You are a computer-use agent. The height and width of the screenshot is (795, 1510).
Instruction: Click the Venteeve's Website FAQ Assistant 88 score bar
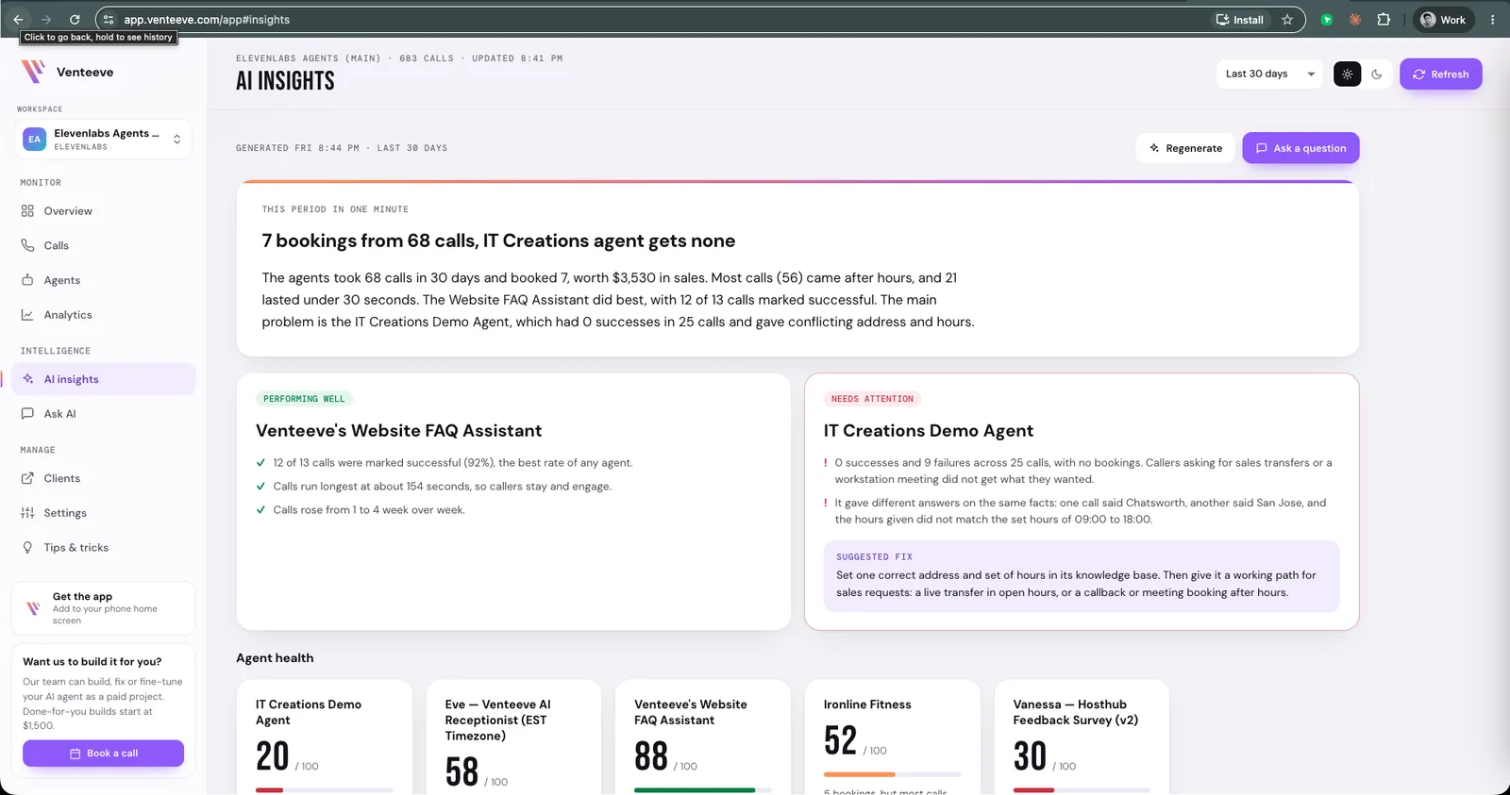coord(703,790)
